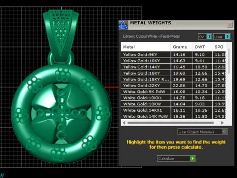
Task: Click the 16.11 grams value
Action: click(x=179, y=110)
